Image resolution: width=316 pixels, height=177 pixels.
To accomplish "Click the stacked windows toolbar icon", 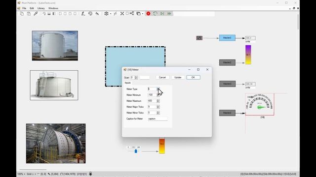I will tap(138, 14).
